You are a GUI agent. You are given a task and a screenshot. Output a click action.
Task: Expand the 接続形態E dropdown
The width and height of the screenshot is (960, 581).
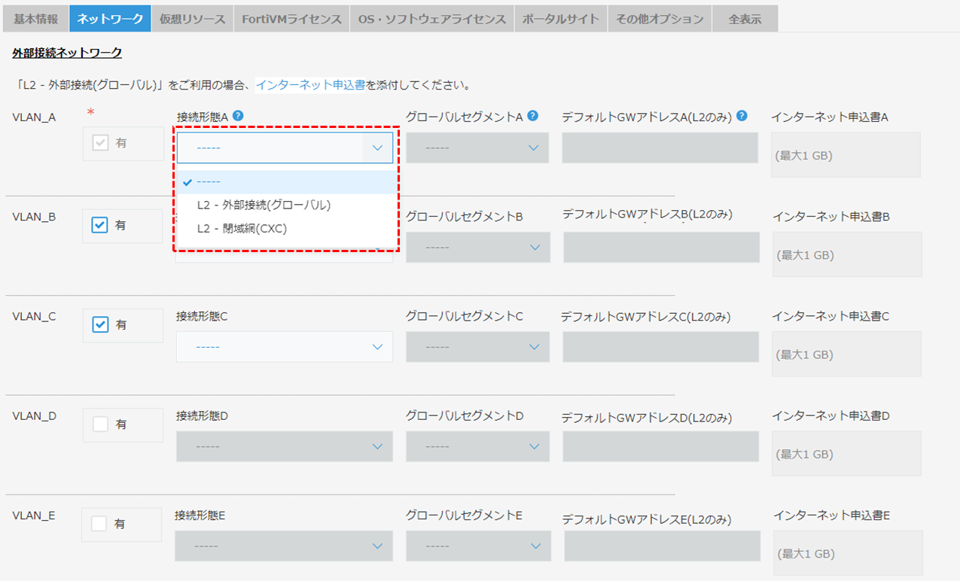284,546
